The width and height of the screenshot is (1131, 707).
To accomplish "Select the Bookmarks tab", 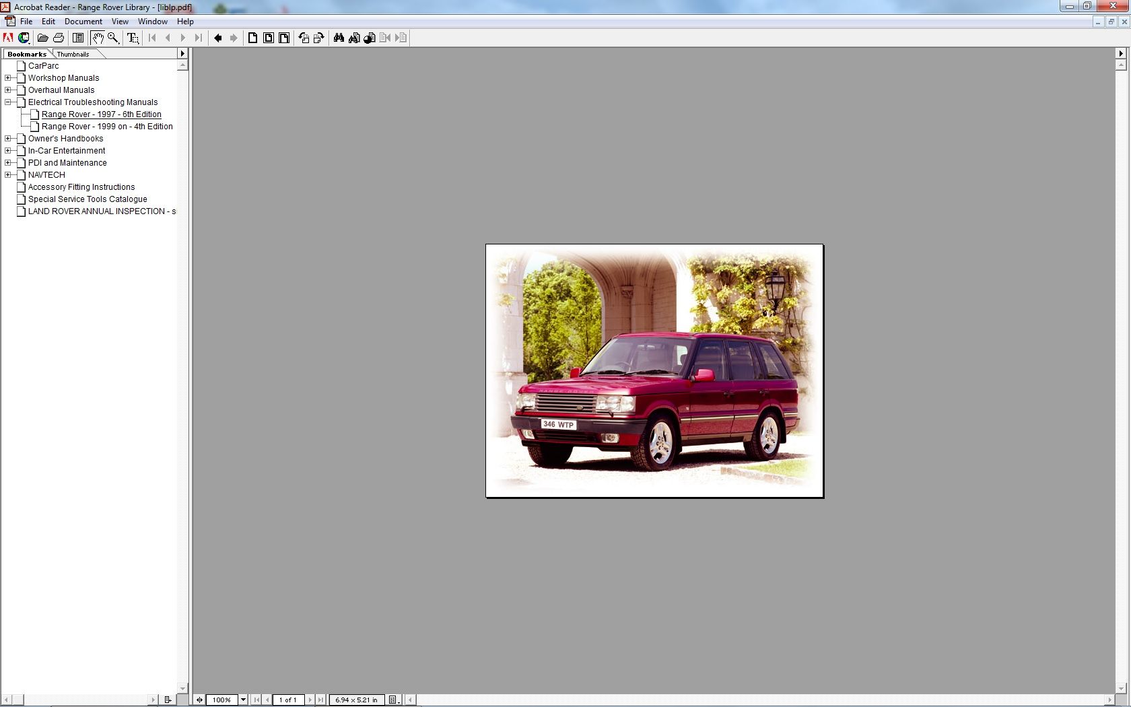I will (x=27, y=54).
